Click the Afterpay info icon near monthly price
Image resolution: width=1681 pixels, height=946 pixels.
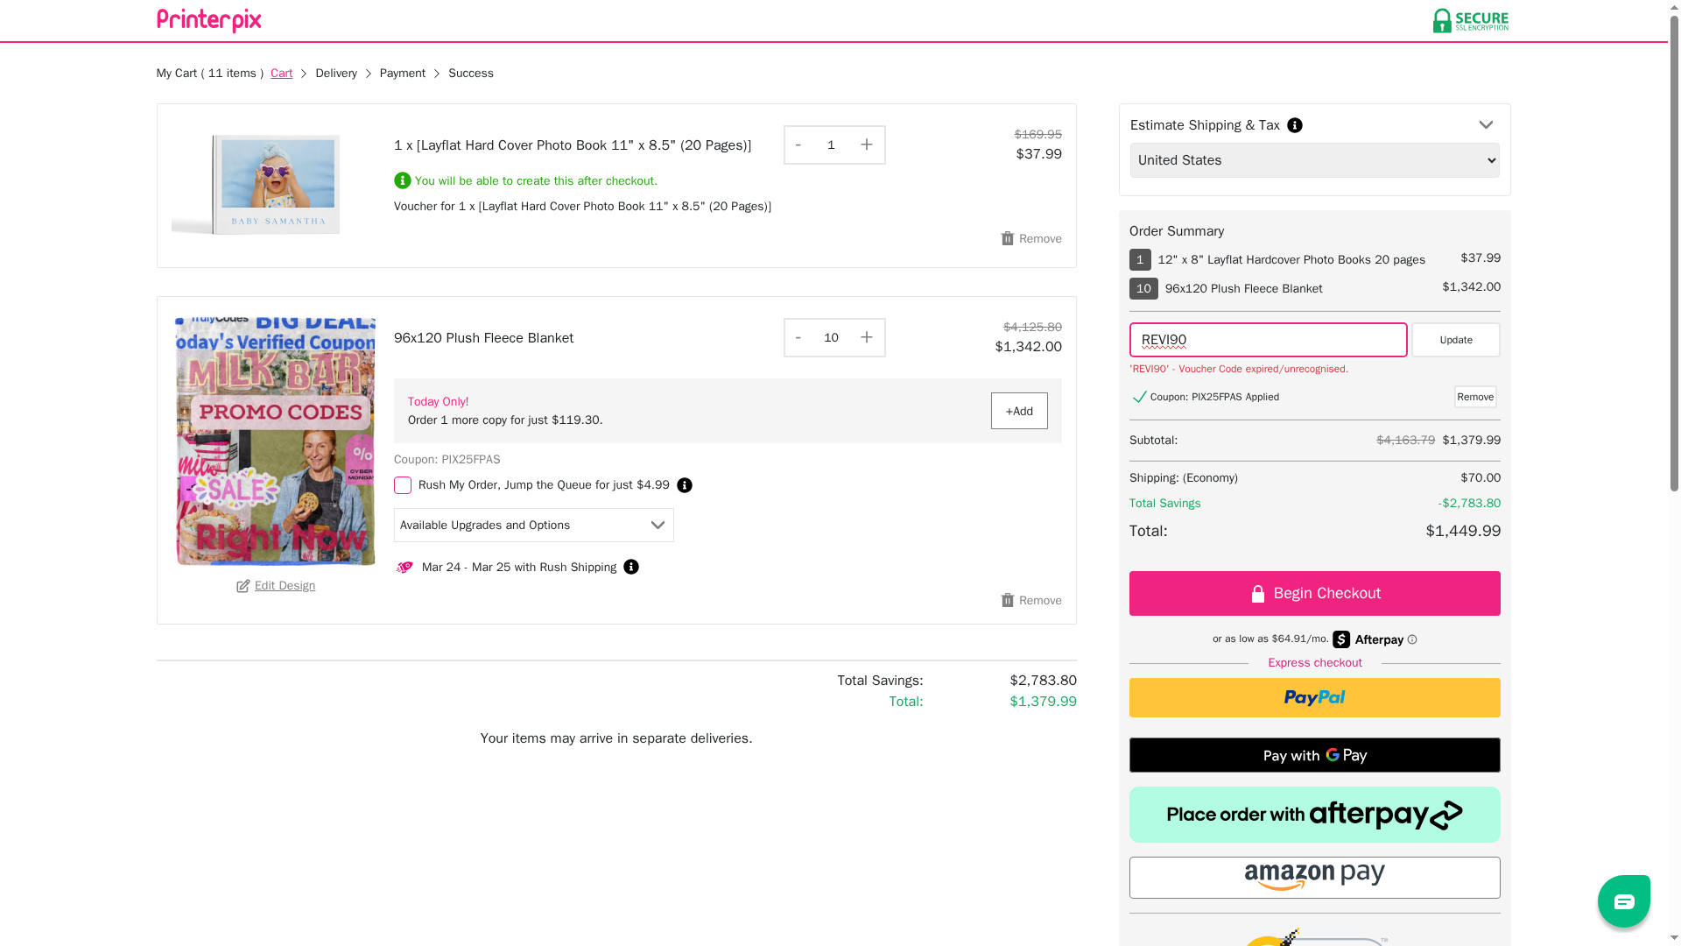(1412, 639)
